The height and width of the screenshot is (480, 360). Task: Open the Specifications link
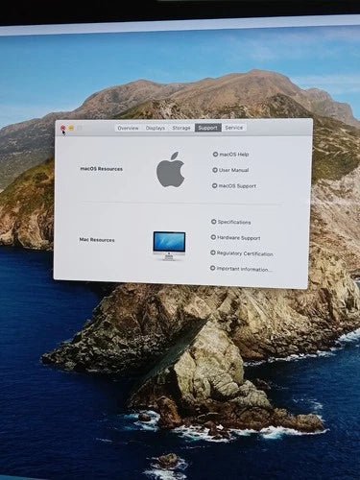click(234, 222)
